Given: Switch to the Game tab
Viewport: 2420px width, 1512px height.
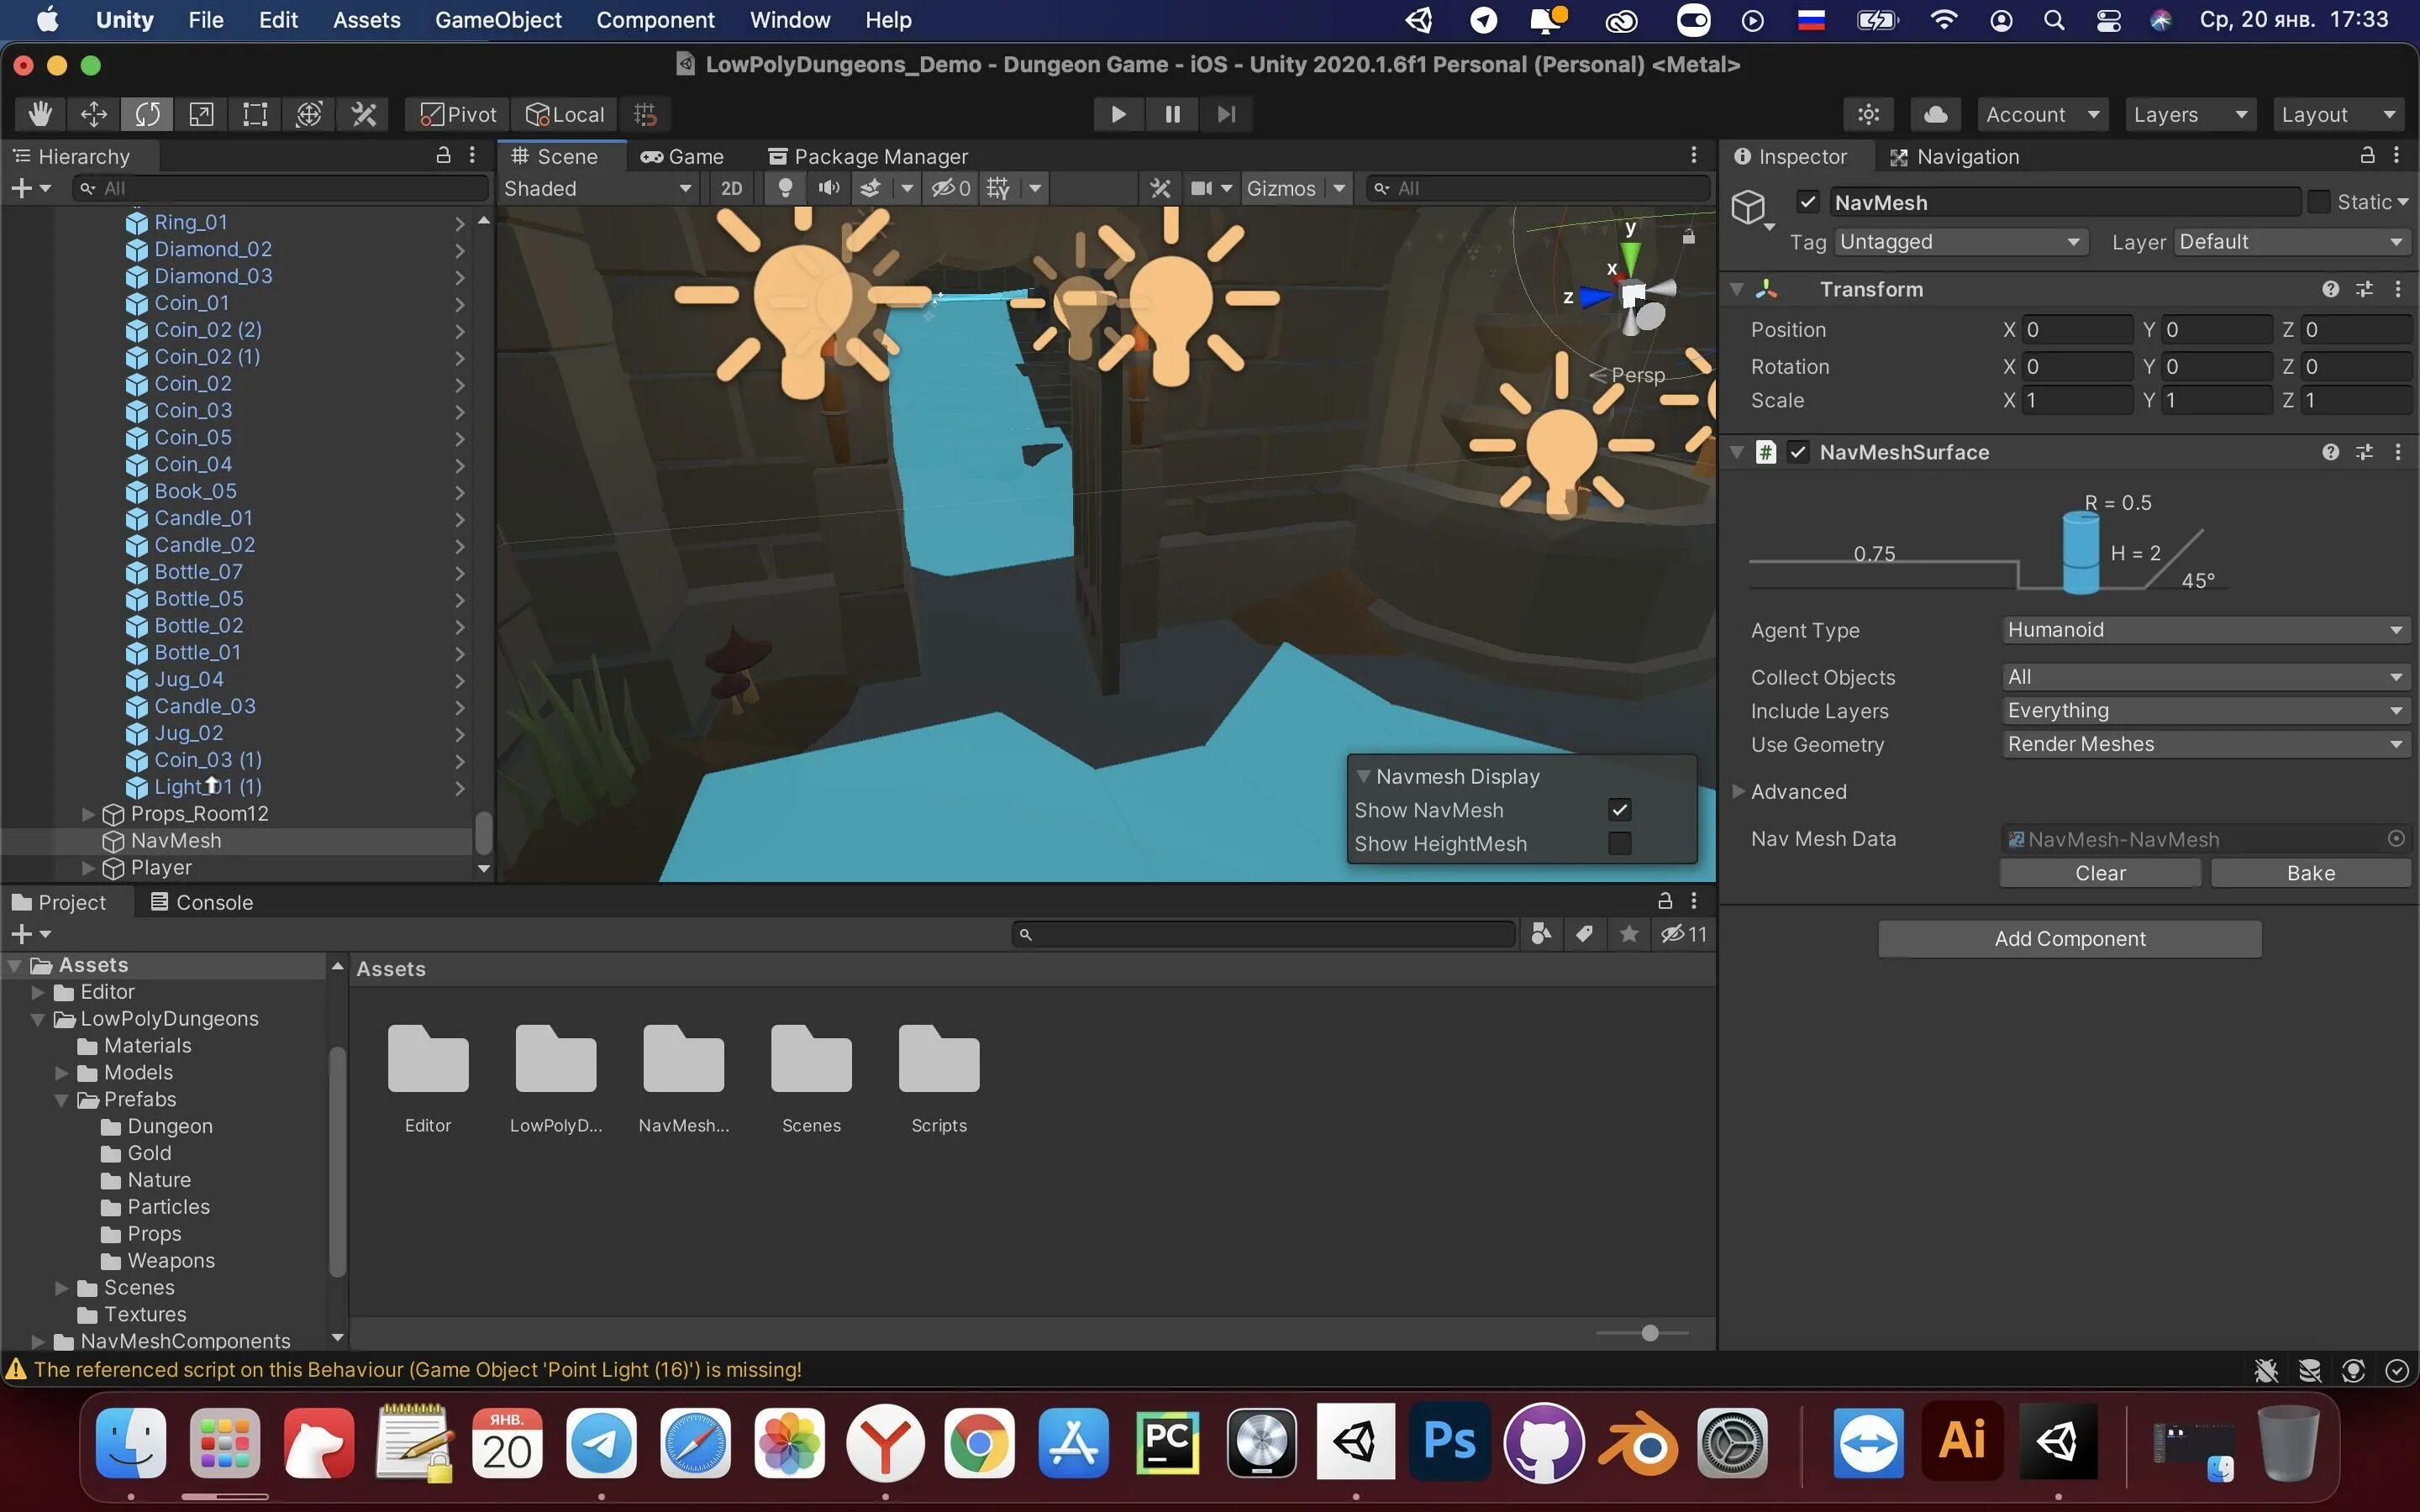Looking at the screenshot, I should click(682, 156).
